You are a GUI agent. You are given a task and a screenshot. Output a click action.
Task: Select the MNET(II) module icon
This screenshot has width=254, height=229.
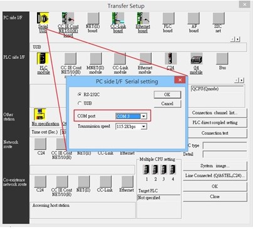96,58
